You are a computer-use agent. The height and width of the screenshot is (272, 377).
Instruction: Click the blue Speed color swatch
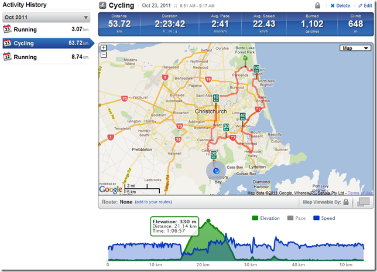pyautogui.click(x=316, y=218)
